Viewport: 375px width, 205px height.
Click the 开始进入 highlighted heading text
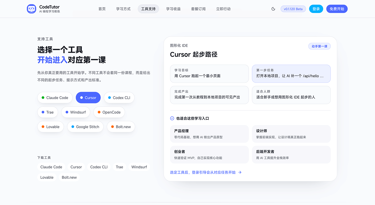pyautogui.click(x=52, y=60)
